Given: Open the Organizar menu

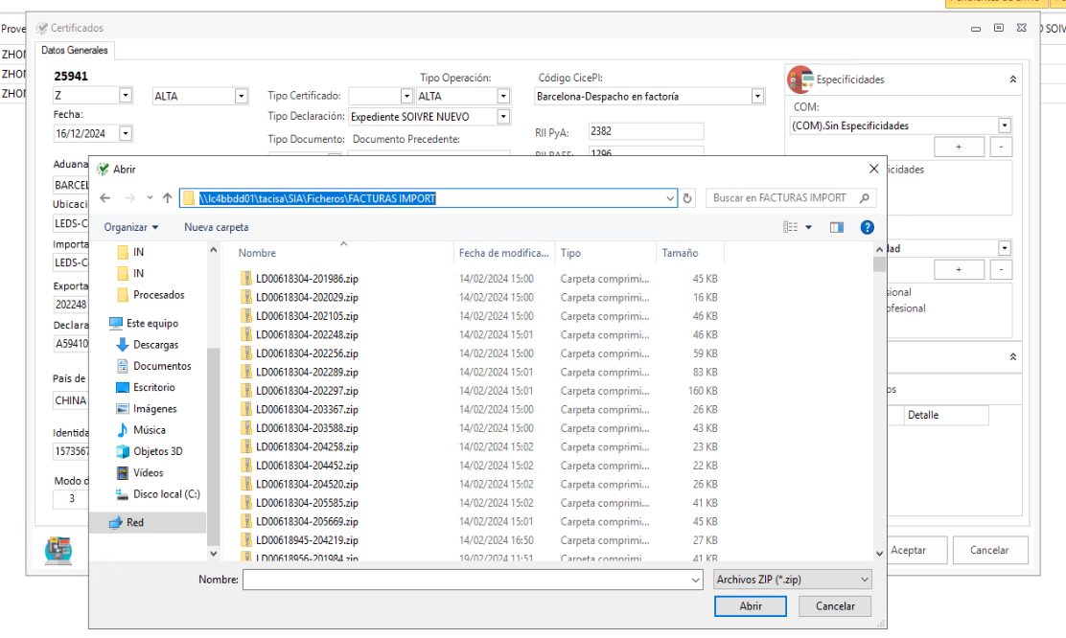Looking at the screenshot, I should coord(131,227).
